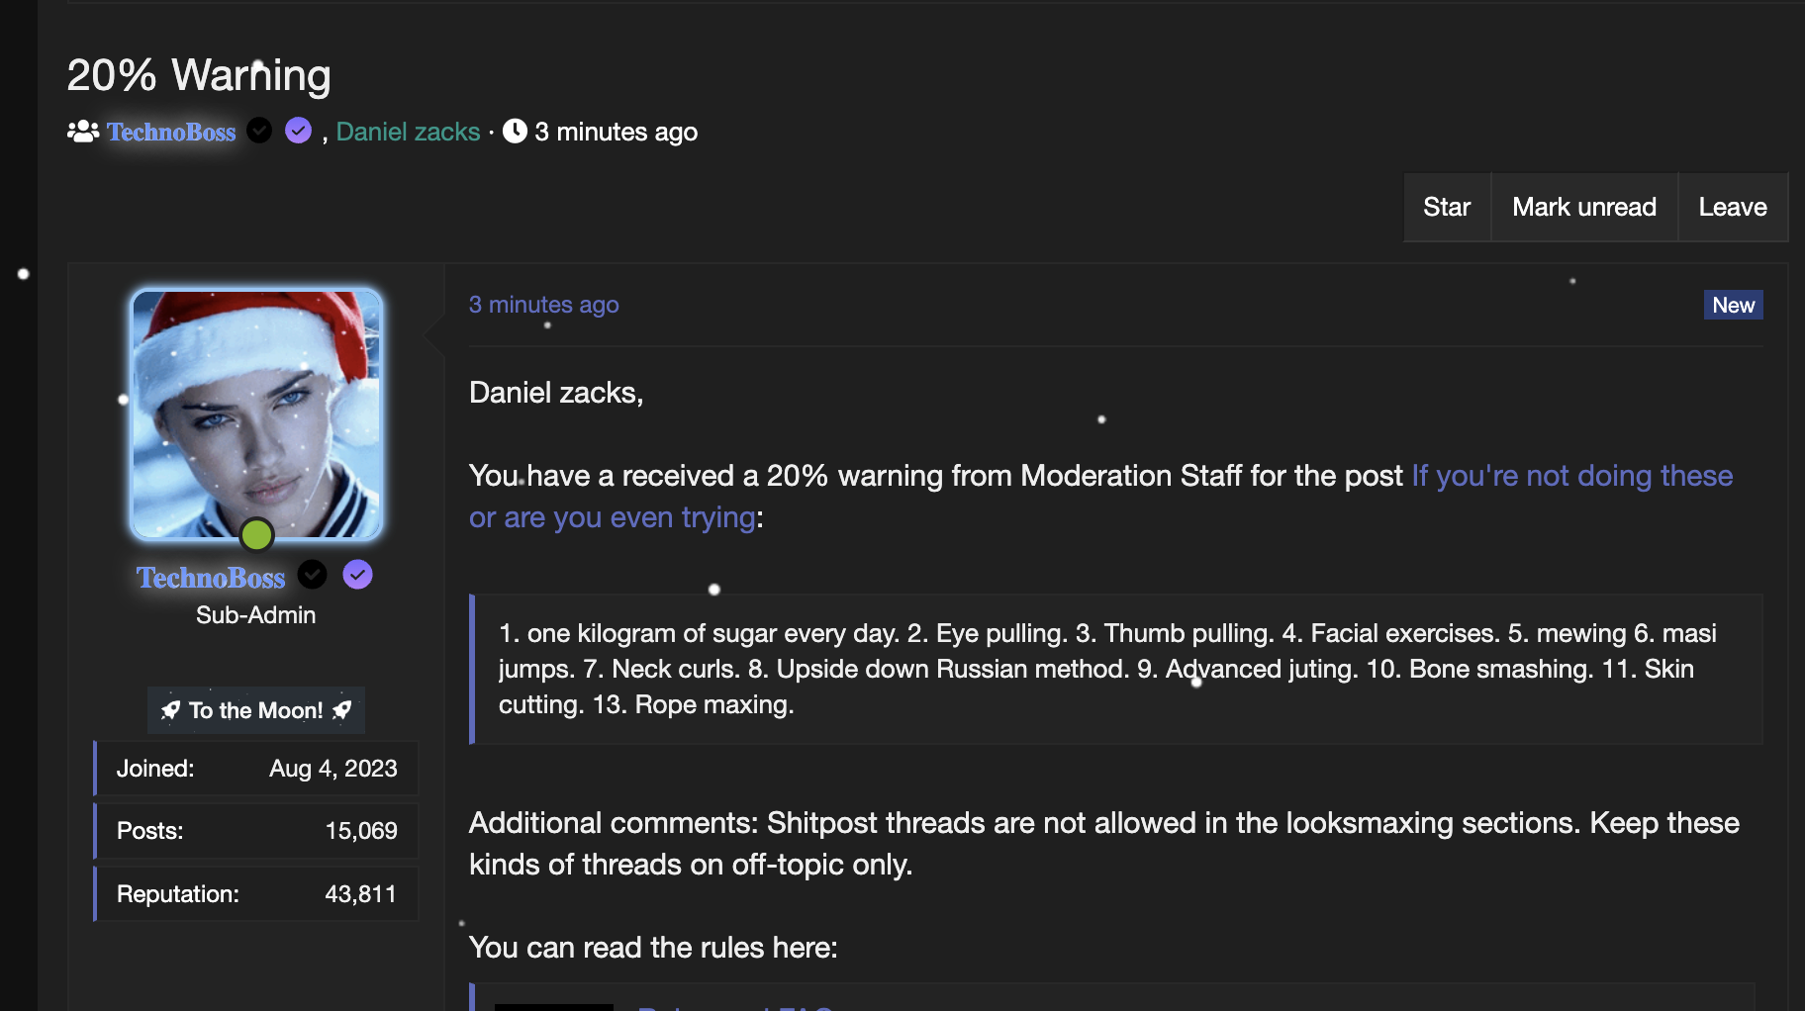
Task: Open the post's 3 minutes ago permalink
Action: [x=543, y=305]
